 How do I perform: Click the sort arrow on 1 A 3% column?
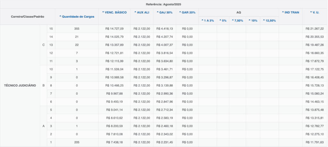202,20
